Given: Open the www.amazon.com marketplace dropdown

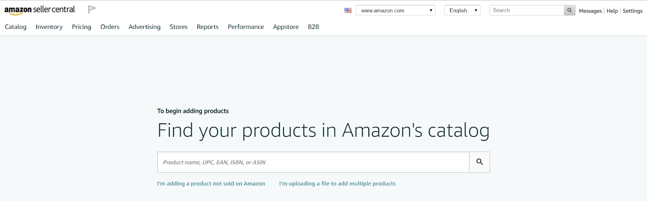Looking at the screenshot, I should 395,11.
